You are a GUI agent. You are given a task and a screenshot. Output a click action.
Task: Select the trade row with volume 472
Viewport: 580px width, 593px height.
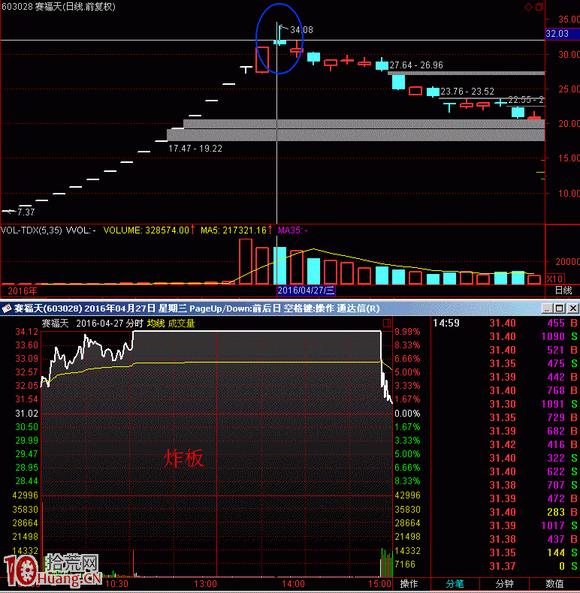pos(506,498)
